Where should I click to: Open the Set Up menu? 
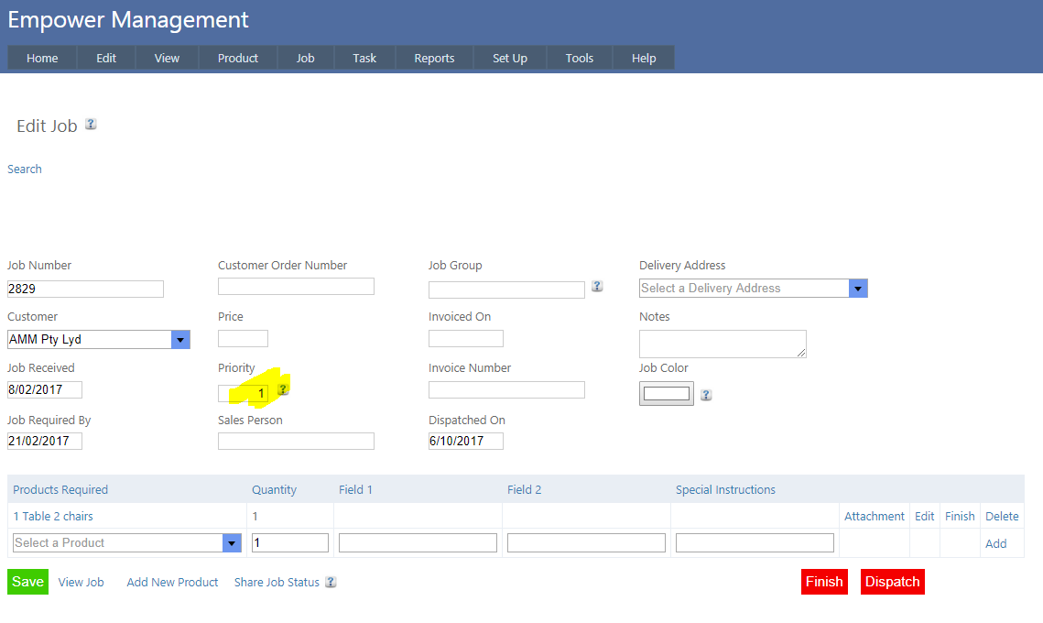[510, 58]
